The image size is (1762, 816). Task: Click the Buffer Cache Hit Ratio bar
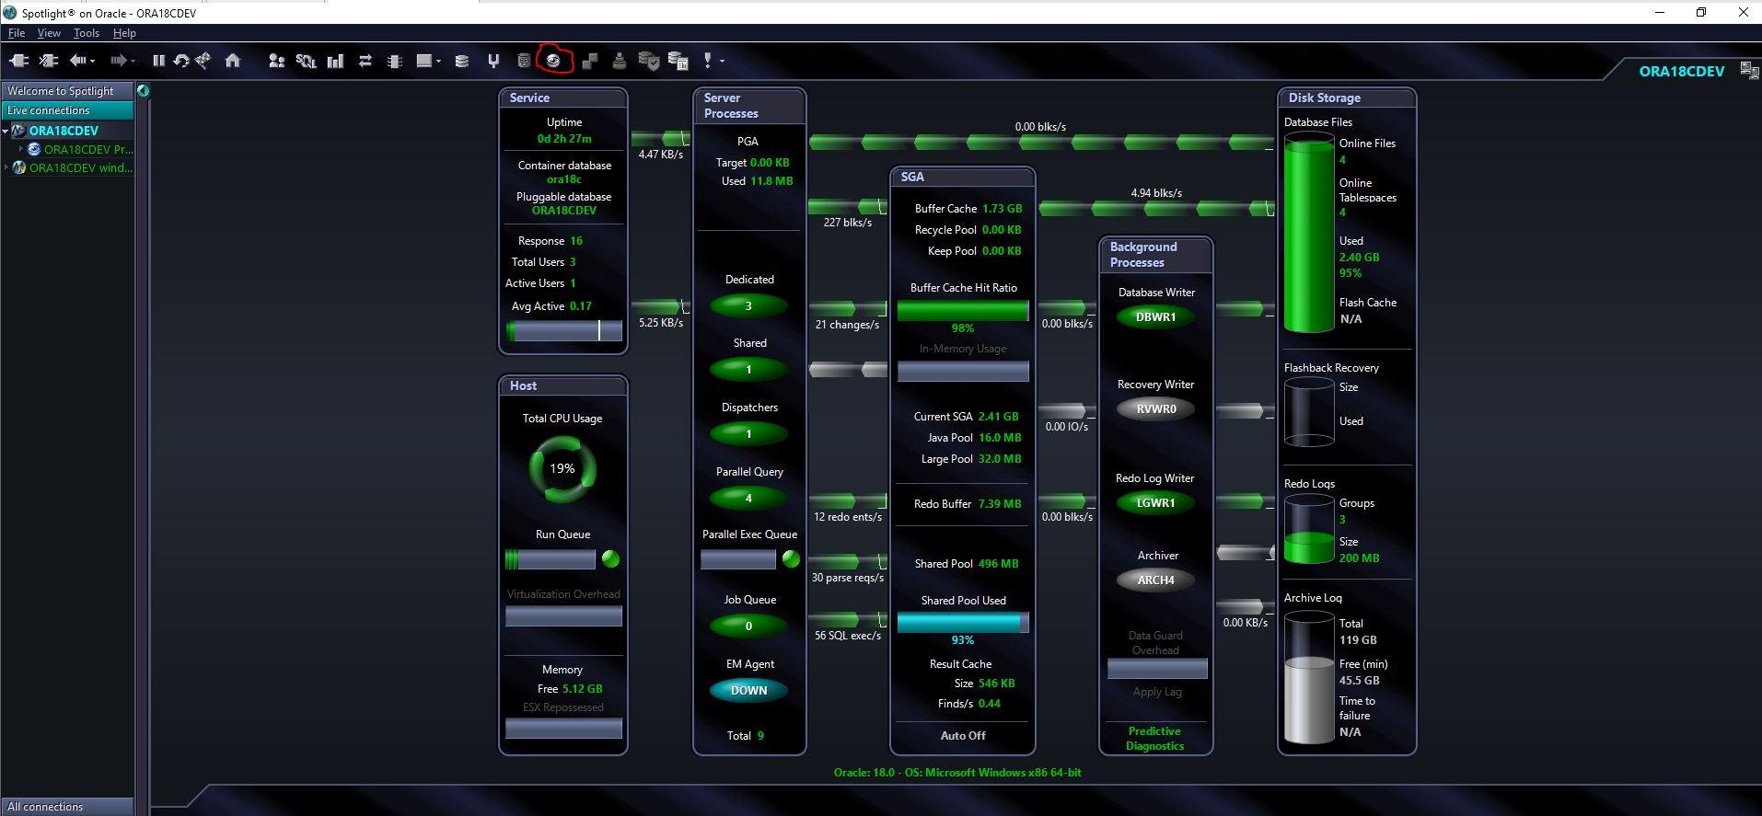tap(963, 311)
